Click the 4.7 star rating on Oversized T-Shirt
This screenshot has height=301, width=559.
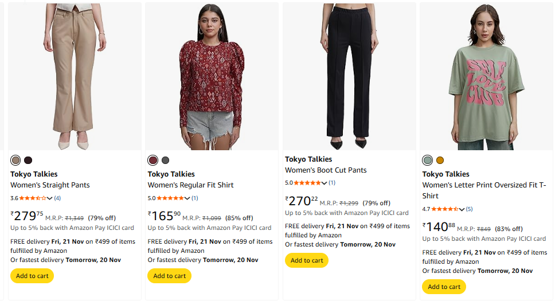444,209
